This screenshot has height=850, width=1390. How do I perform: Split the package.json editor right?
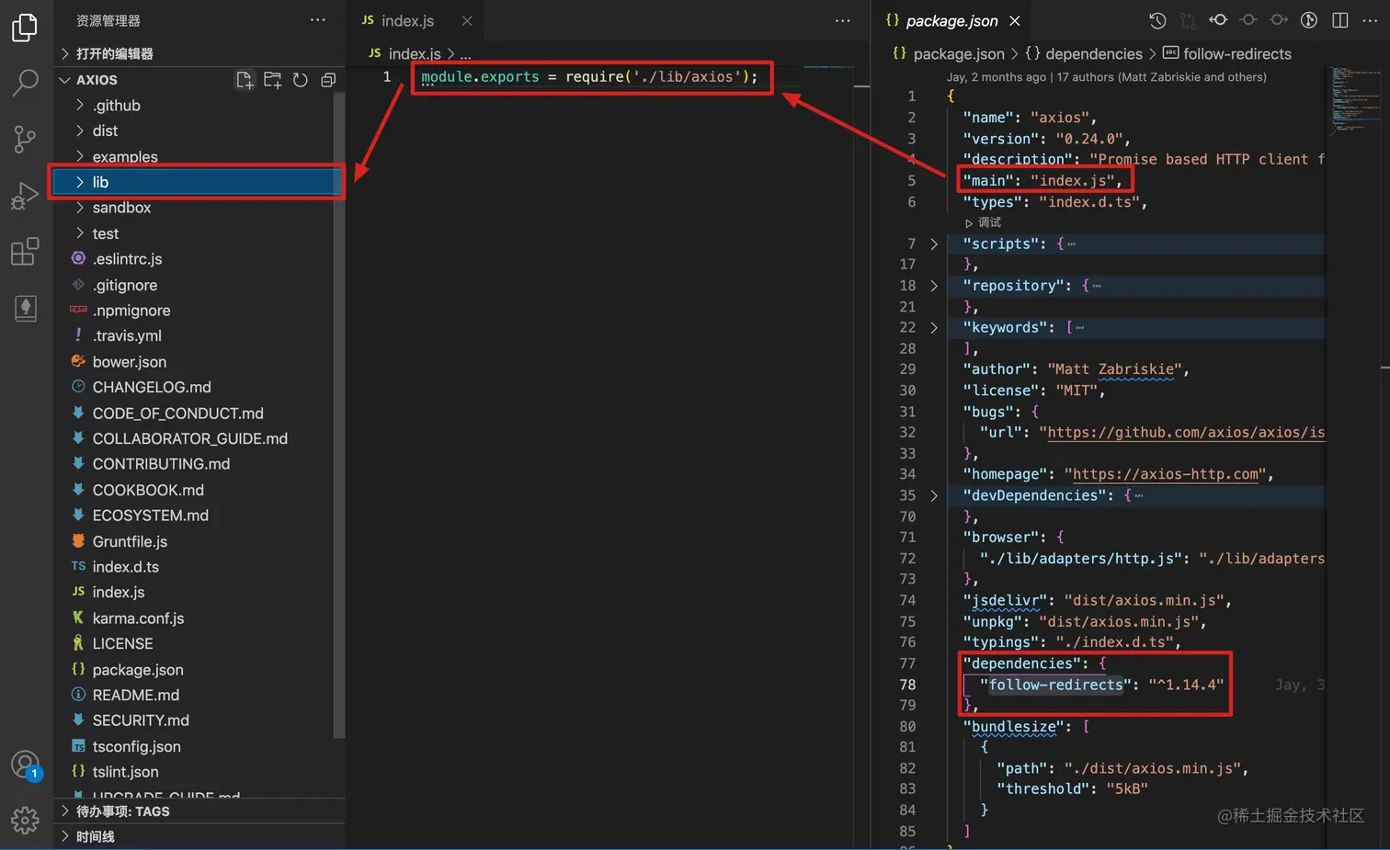1340,20
